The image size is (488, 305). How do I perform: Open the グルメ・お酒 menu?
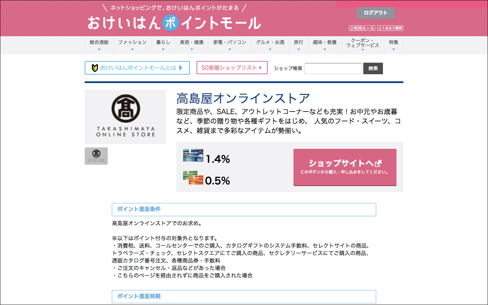pyautogui.click(x=270, y=45)
